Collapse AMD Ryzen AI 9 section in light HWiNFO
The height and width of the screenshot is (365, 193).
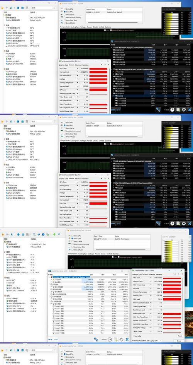49,277
